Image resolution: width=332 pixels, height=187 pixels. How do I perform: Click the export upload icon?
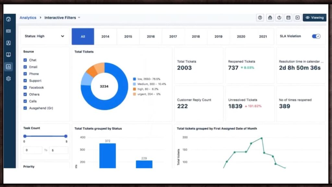(x=279, y=18)
